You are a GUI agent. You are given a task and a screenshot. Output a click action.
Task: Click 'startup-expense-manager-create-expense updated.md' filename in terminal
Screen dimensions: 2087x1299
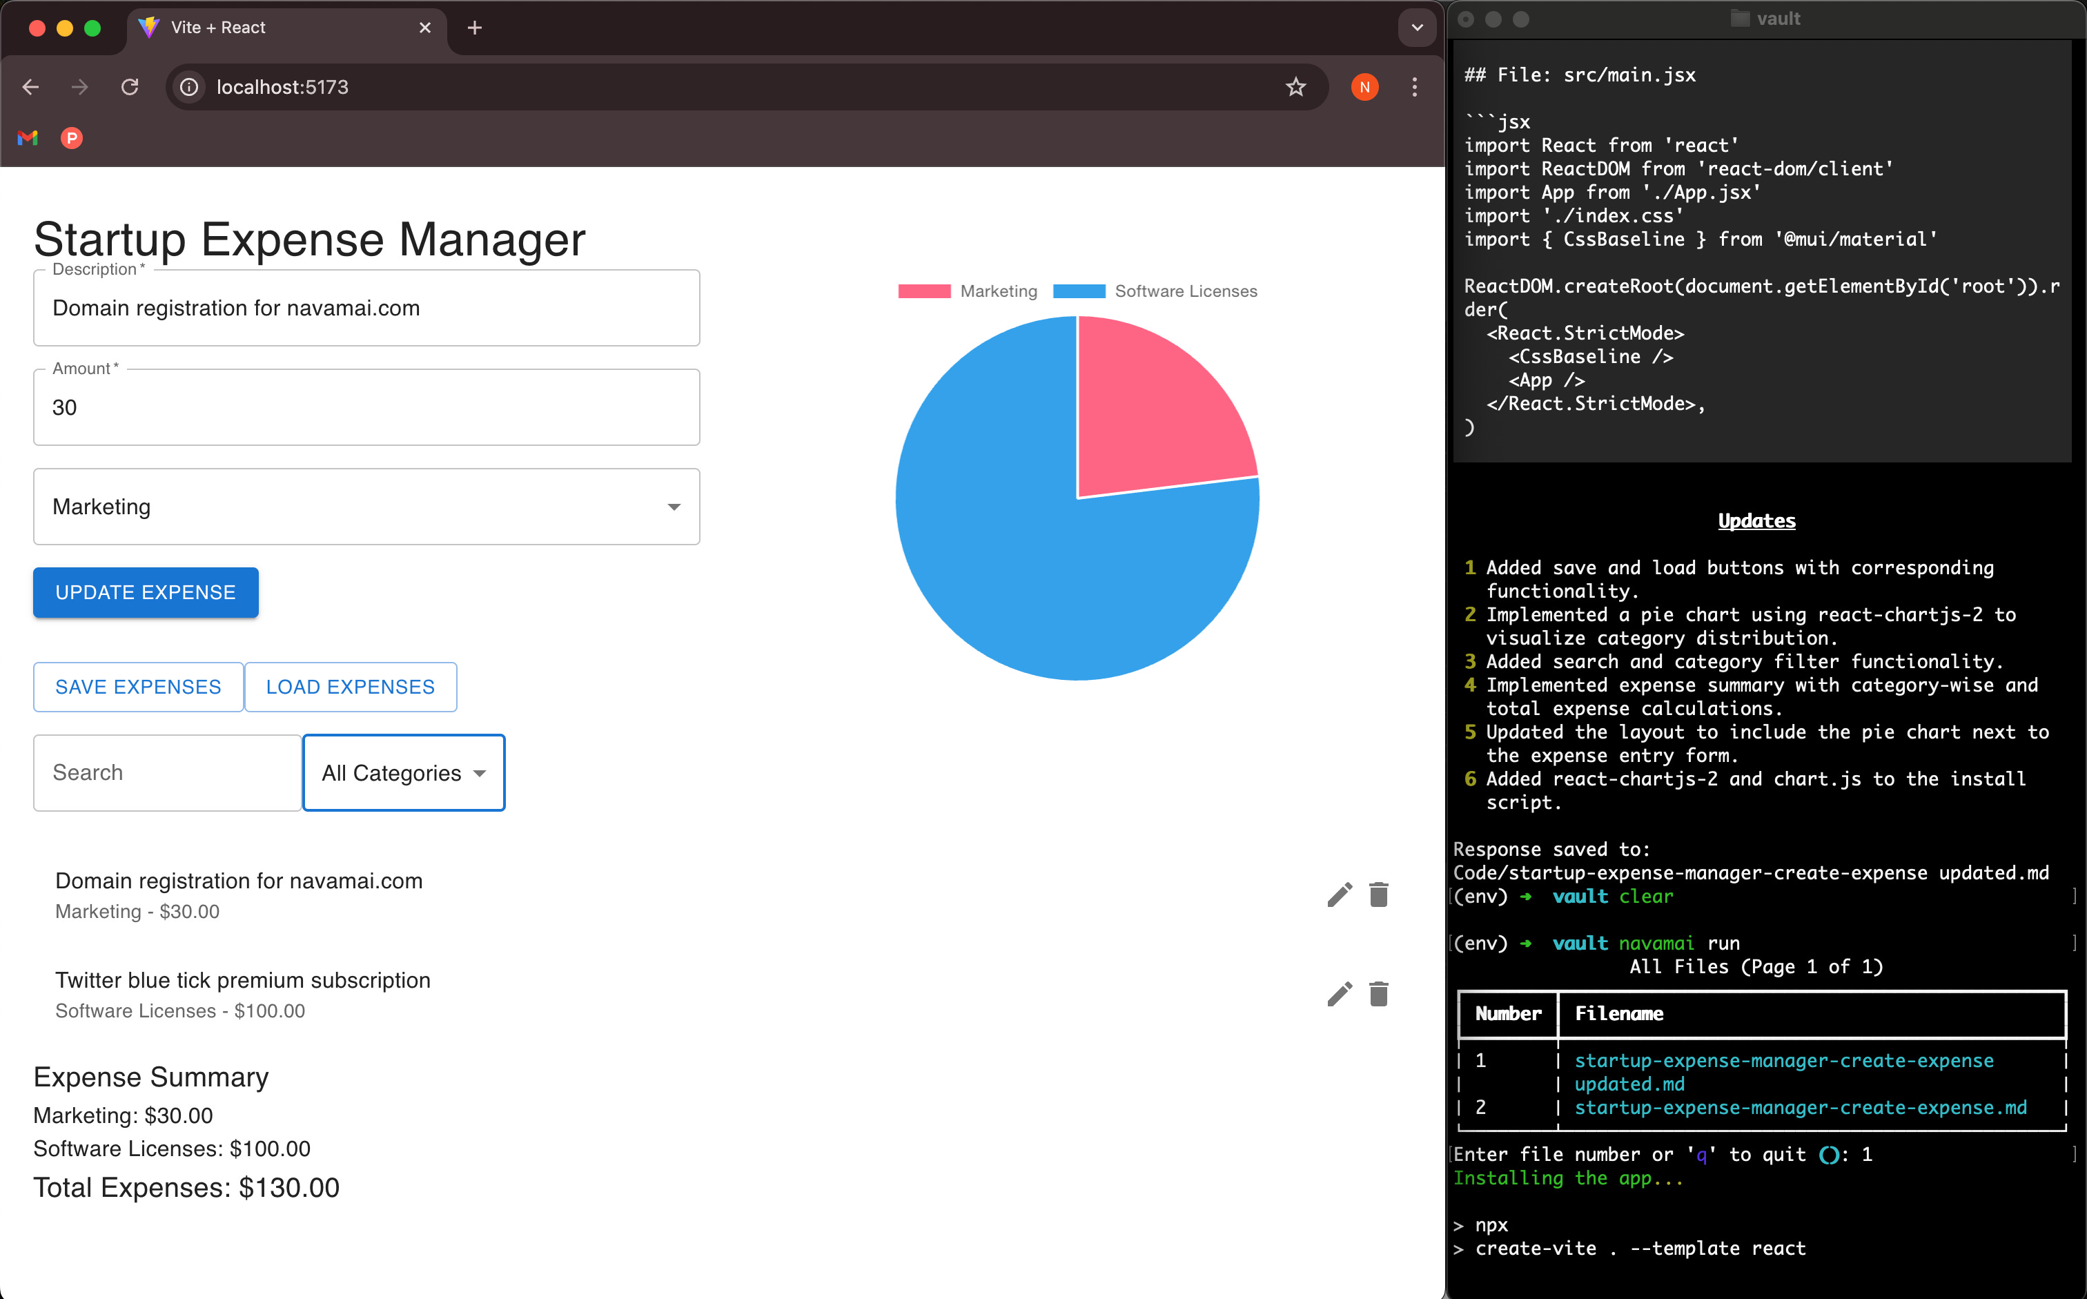(1784, 1072)
